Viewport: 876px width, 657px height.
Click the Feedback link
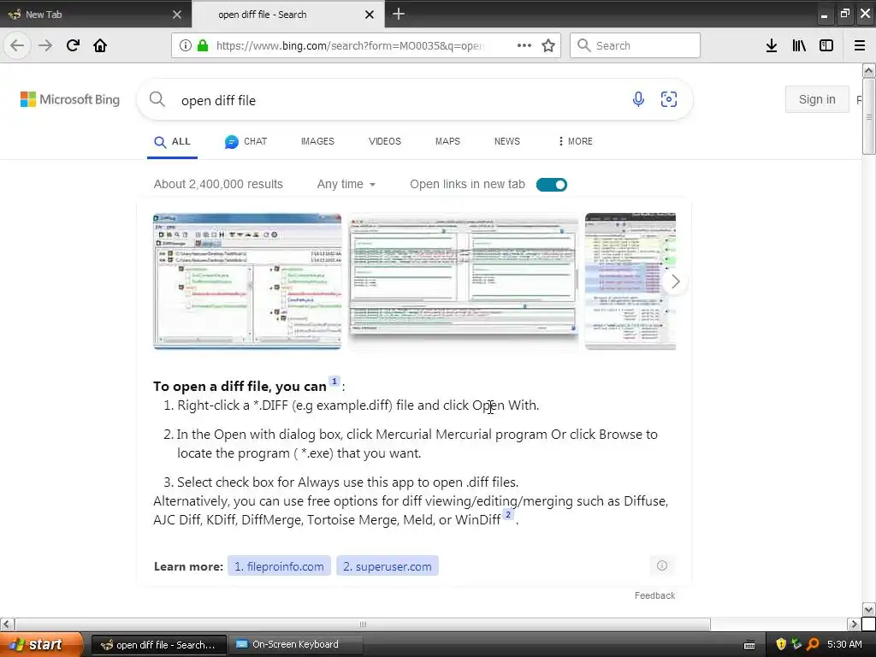click(x=654, y=595)
